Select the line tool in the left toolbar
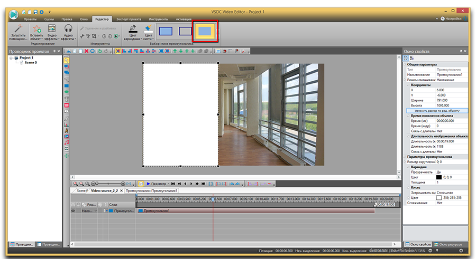476x259 pixels. click(x=67, y=80)
